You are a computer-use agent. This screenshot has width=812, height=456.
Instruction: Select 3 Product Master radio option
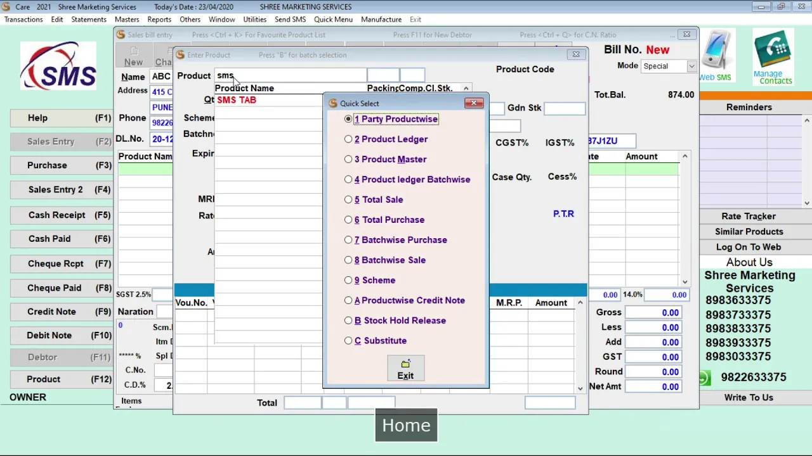point(348,160)
